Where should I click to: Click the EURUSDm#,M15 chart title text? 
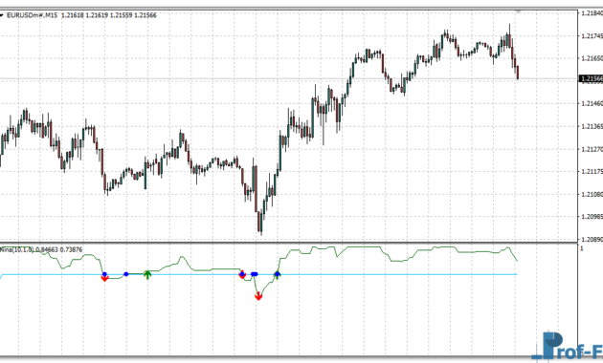click(x=33, y=15)
